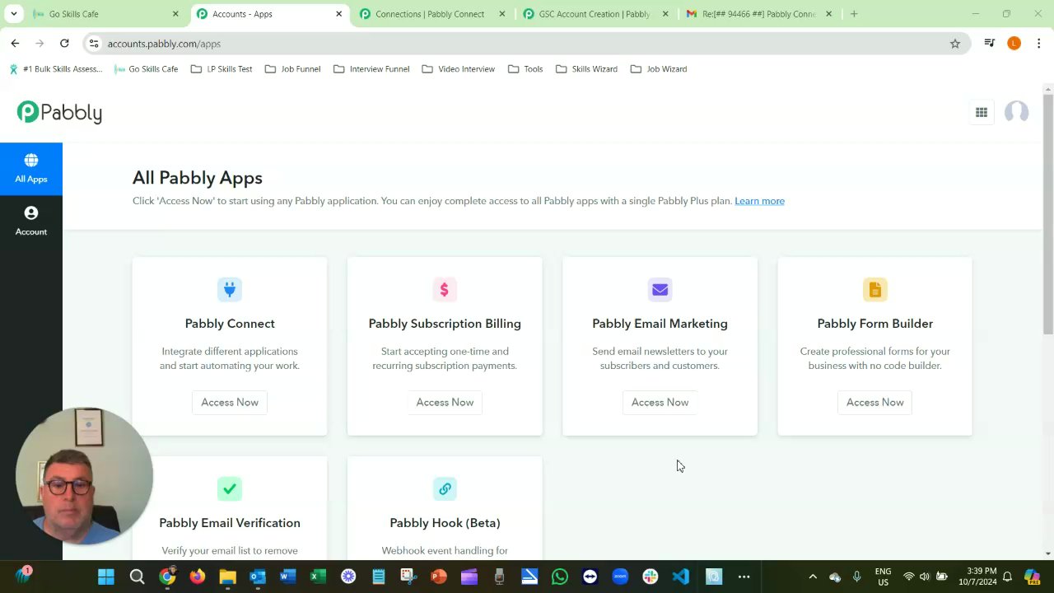Open Outlook from the taskbar

coord(258,577)
